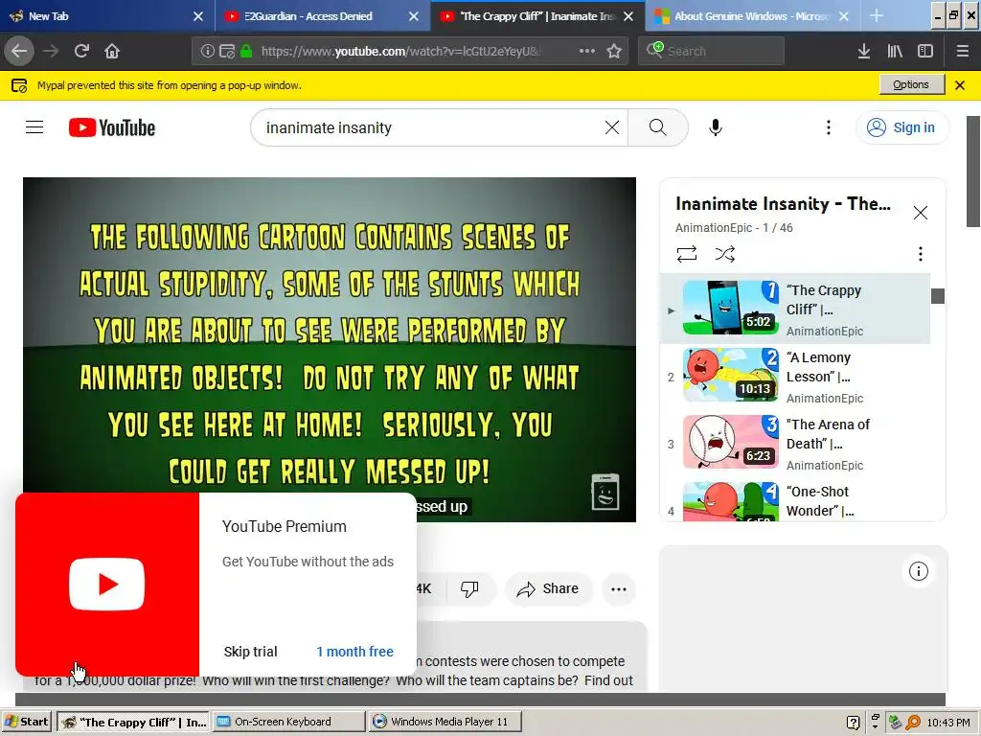Close the E2Guardian tab

click(x=414, y=16)
